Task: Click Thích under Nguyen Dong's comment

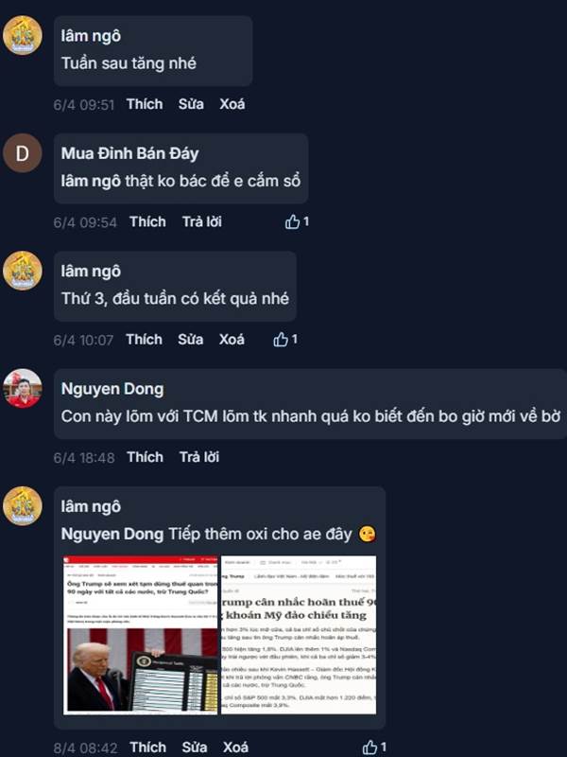Action: (146, 457)
